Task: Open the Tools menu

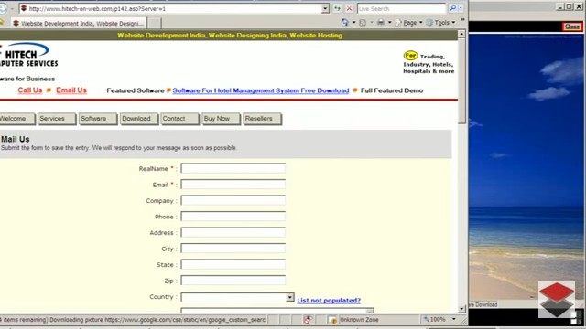Action: (x=441, y=23)
